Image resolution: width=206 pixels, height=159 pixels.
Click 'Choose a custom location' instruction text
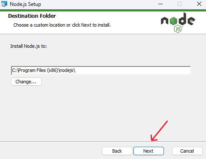(62, 25)
